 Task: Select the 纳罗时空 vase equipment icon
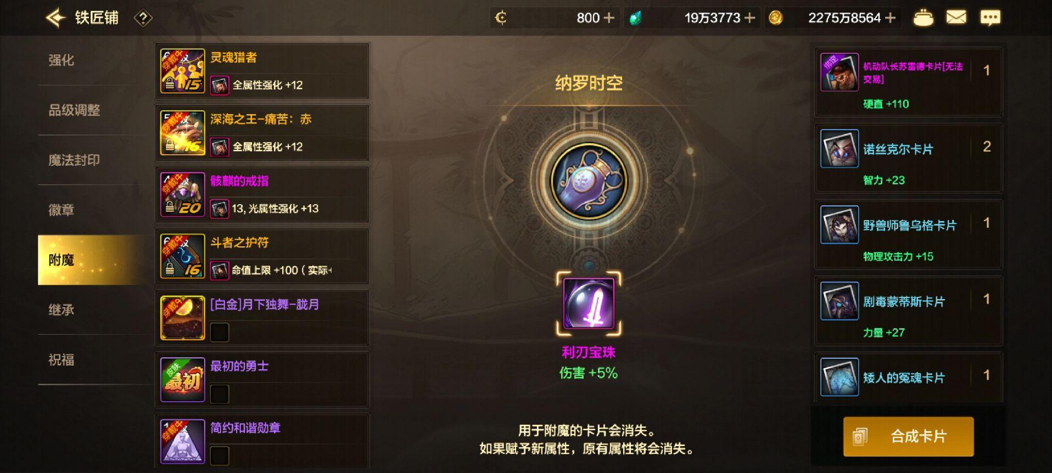[x=589, y=181]
